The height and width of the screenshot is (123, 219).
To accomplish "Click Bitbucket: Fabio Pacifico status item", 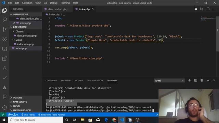I will click(52, 115).
